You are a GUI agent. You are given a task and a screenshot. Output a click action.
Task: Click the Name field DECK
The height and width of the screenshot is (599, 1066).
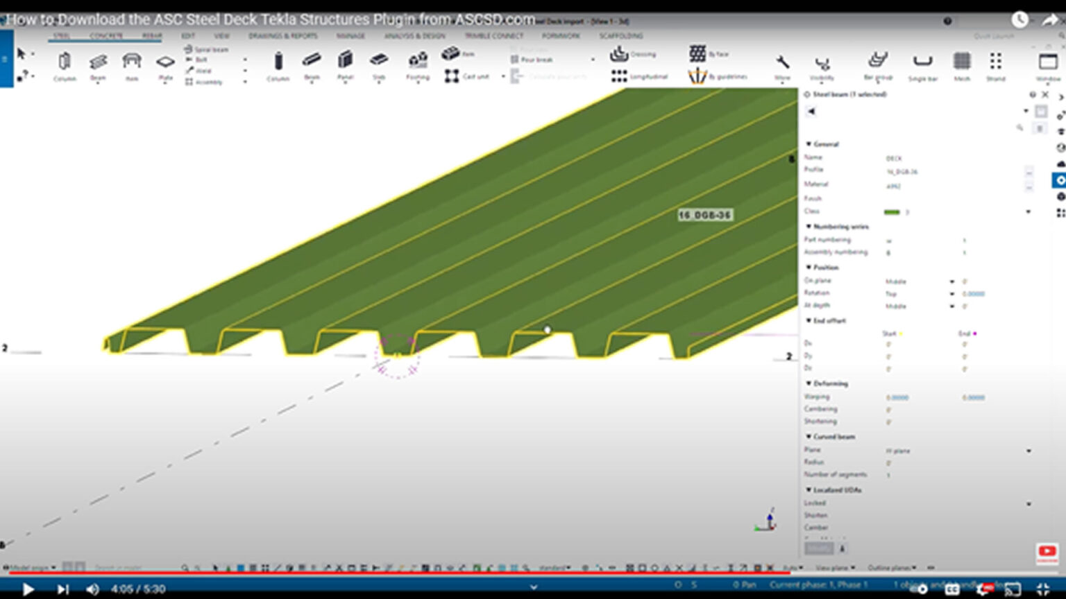pos(894,159)
